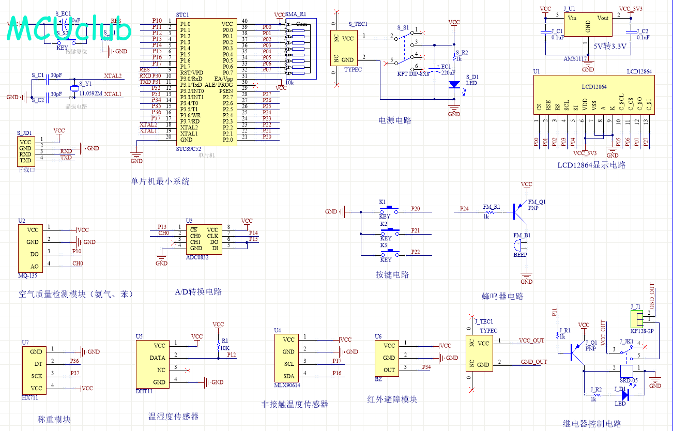The width and height of the screenshot is (673, 431).
Task: Select the P36 label on HX711 DT pin
Action: [75, 361]
